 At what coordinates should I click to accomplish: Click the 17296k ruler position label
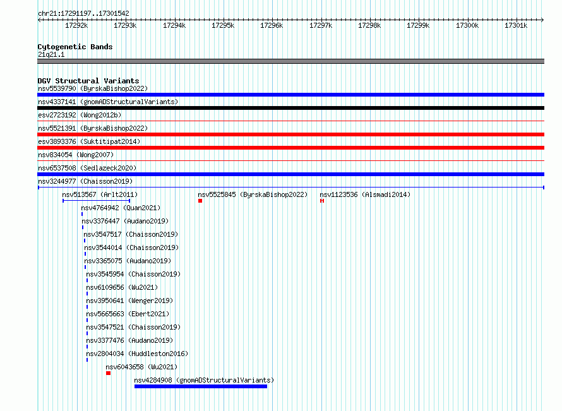[x=272, y=25]
